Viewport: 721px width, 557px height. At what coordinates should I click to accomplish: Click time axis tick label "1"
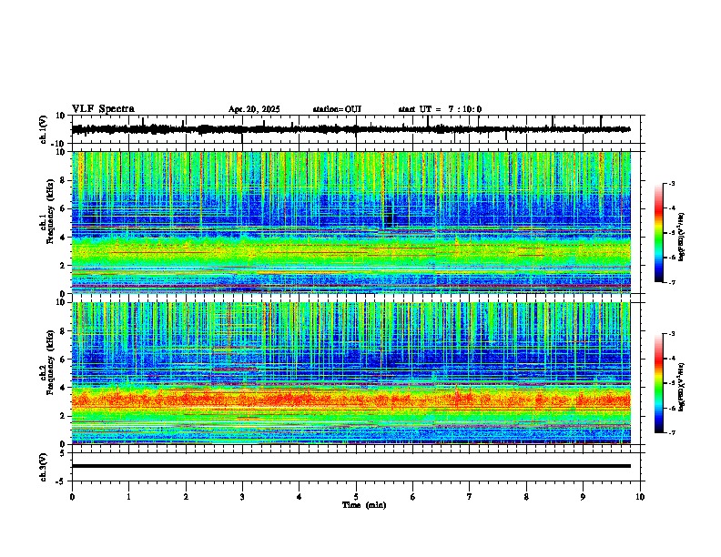(x=128, y=497)
